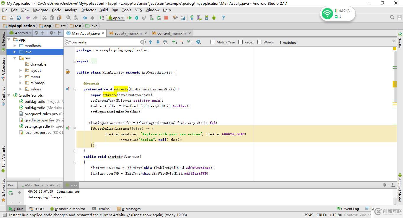Open the Build menu
Viewport: 403px width, 218px height.
[104, 10]
